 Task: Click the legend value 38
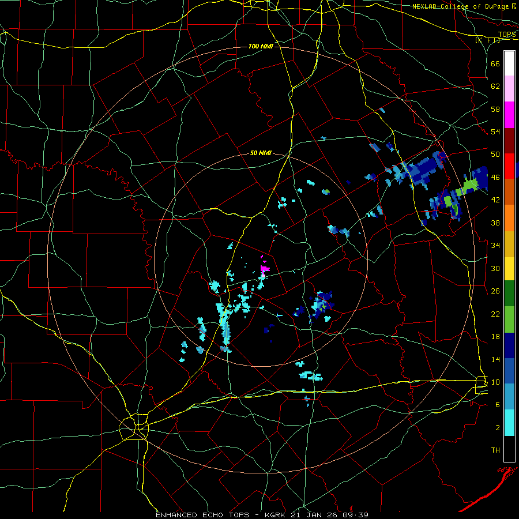coord(495,223)
